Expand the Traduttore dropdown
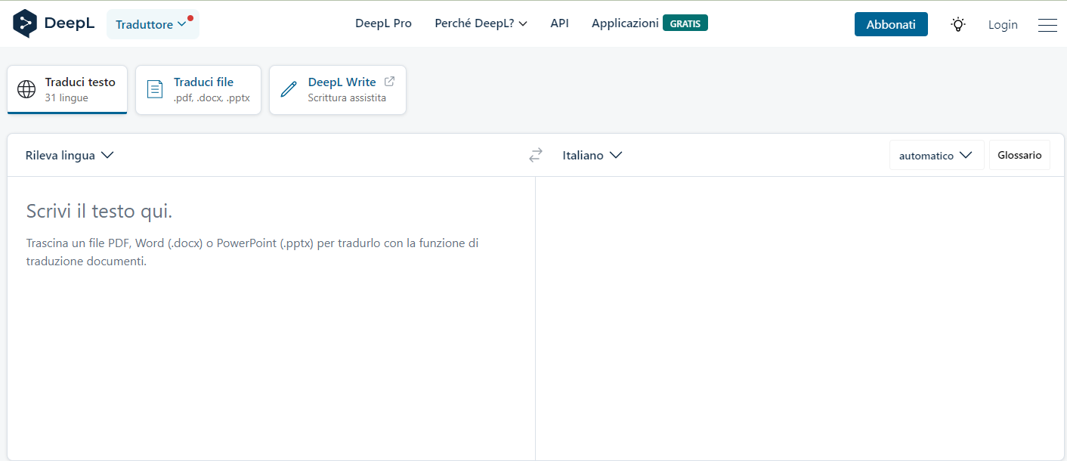1067x461 pixels. (152, 24)
